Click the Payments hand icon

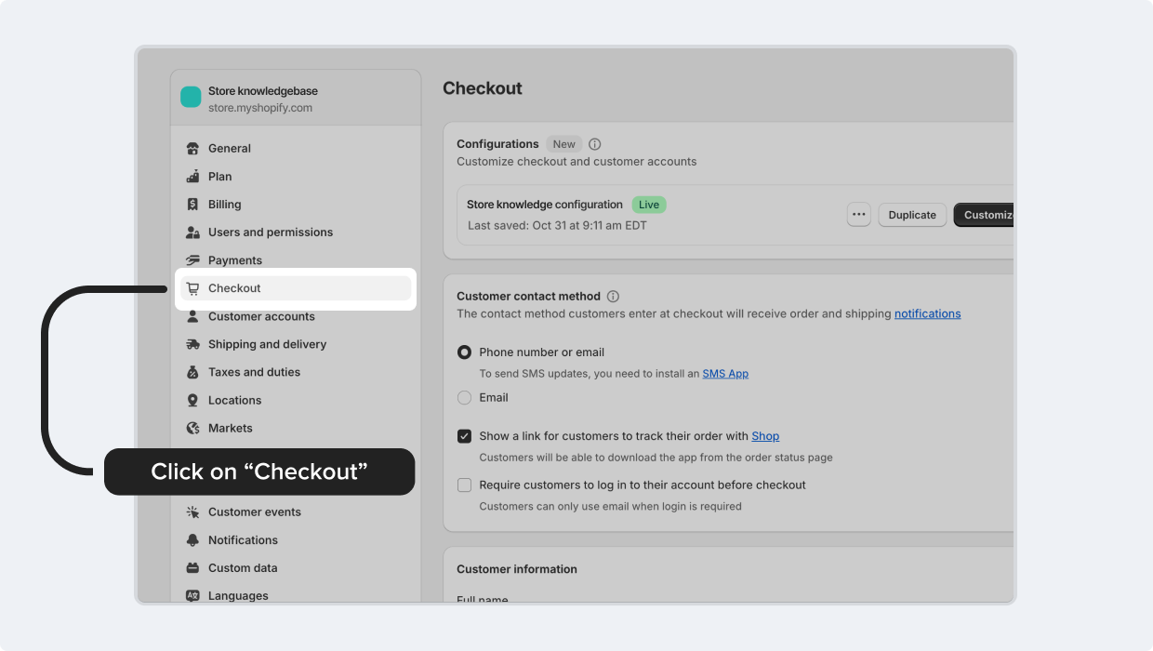tap(192, 260)
